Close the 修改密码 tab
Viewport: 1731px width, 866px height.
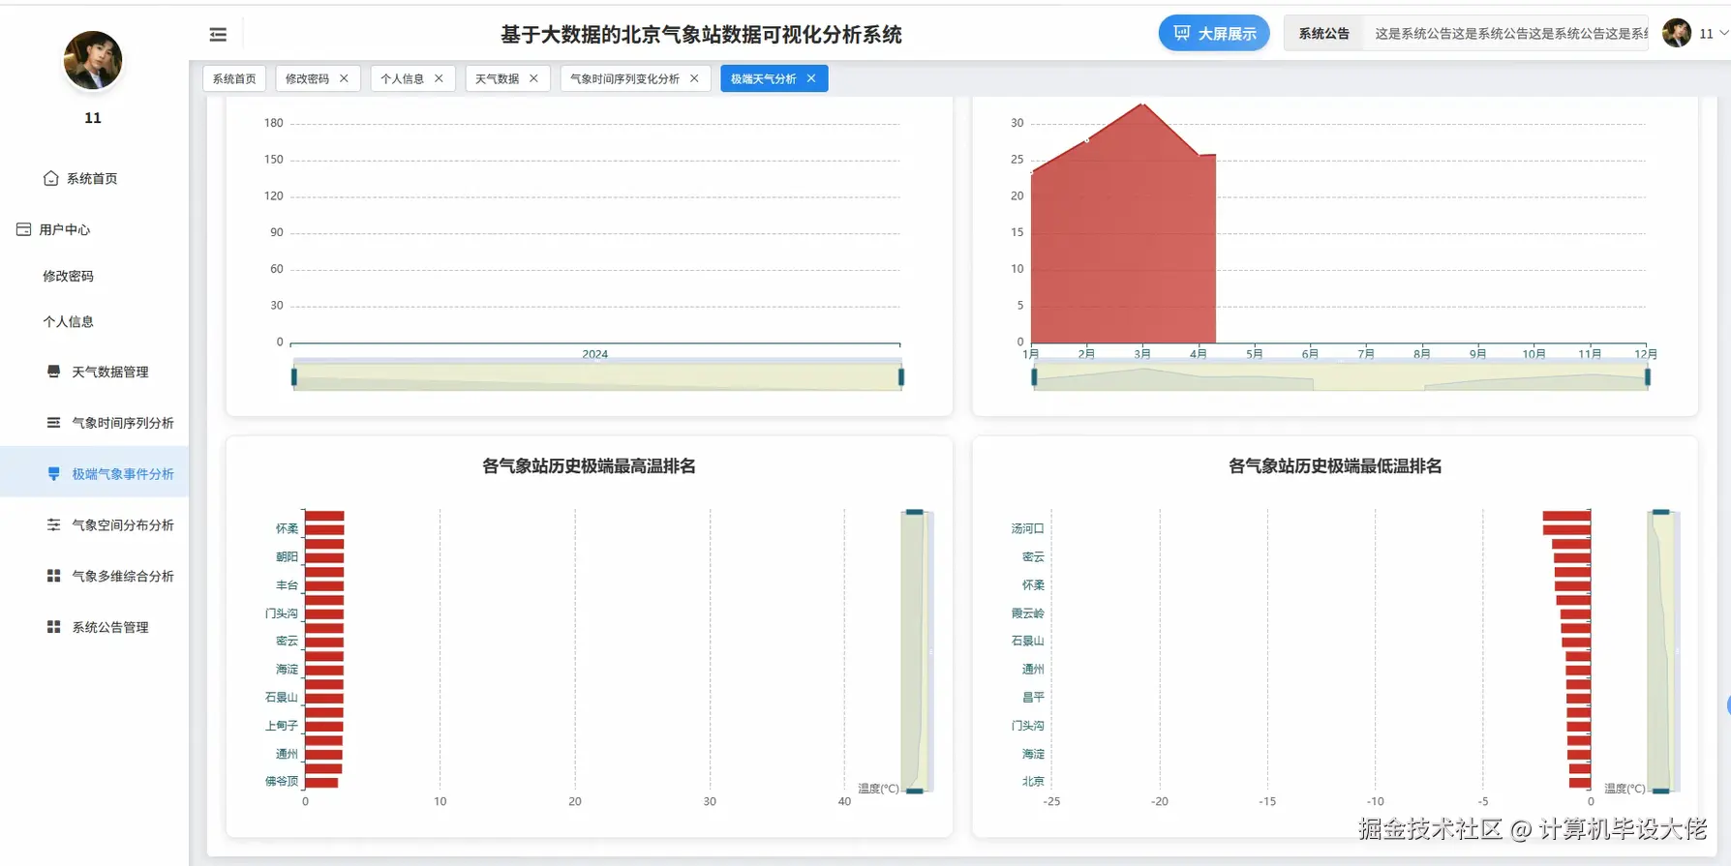[x=344, y=78]
